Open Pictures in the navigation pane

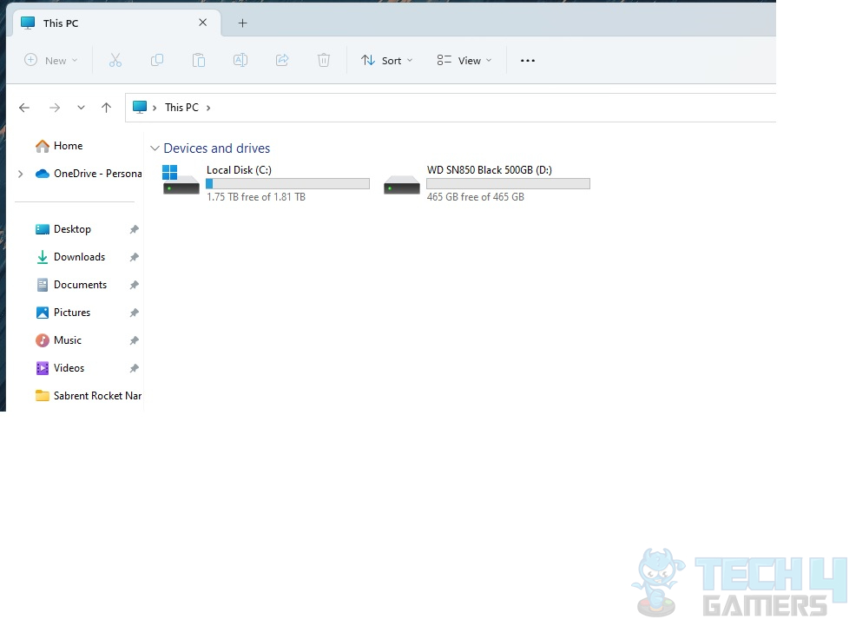(72, 313)
